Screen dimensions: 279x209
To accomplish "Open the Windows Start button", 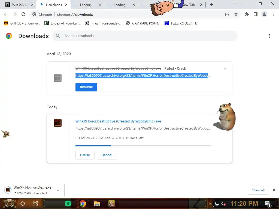I will coord(10,204).
